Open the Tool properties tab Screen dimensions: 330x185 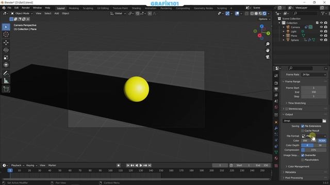(x=276, y=76)
